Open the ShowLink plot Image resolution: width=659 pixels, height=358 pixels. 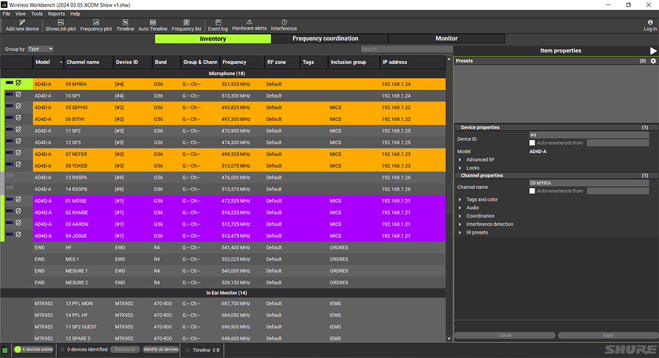click(x=60, y=25)
